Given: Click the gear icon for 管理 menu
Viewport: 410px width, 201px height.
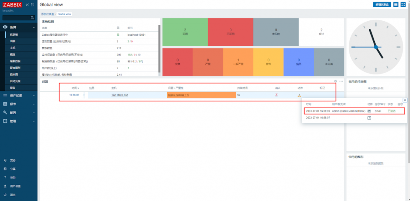Looking at the screenshot, I should click(x=5, y=121).
